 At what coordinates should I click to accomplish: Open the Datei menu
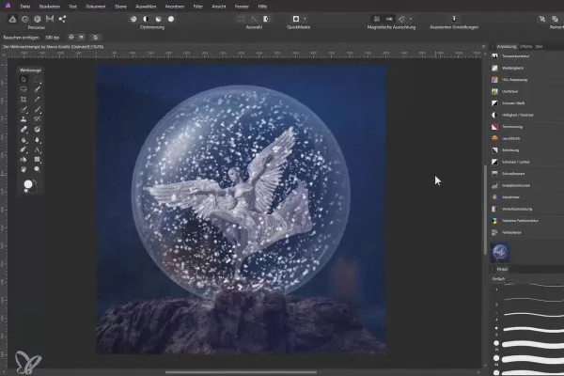tap(25, 7)
